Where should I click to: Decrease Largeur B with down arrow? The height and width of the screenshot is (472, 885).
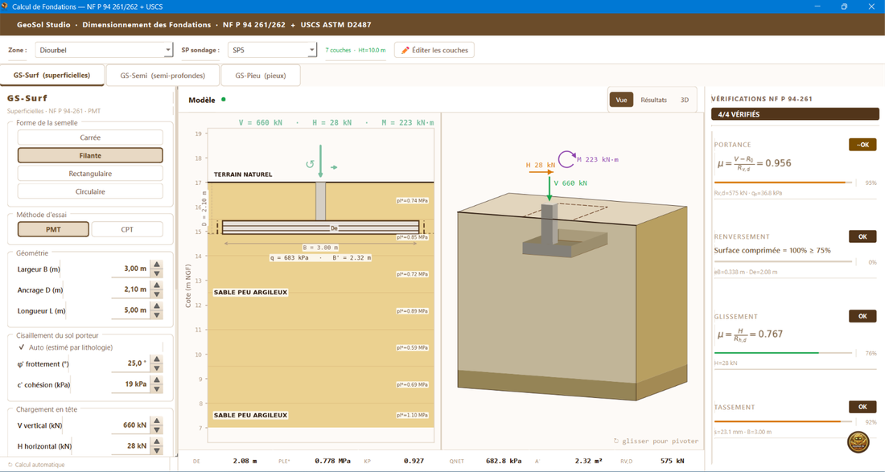157,273
